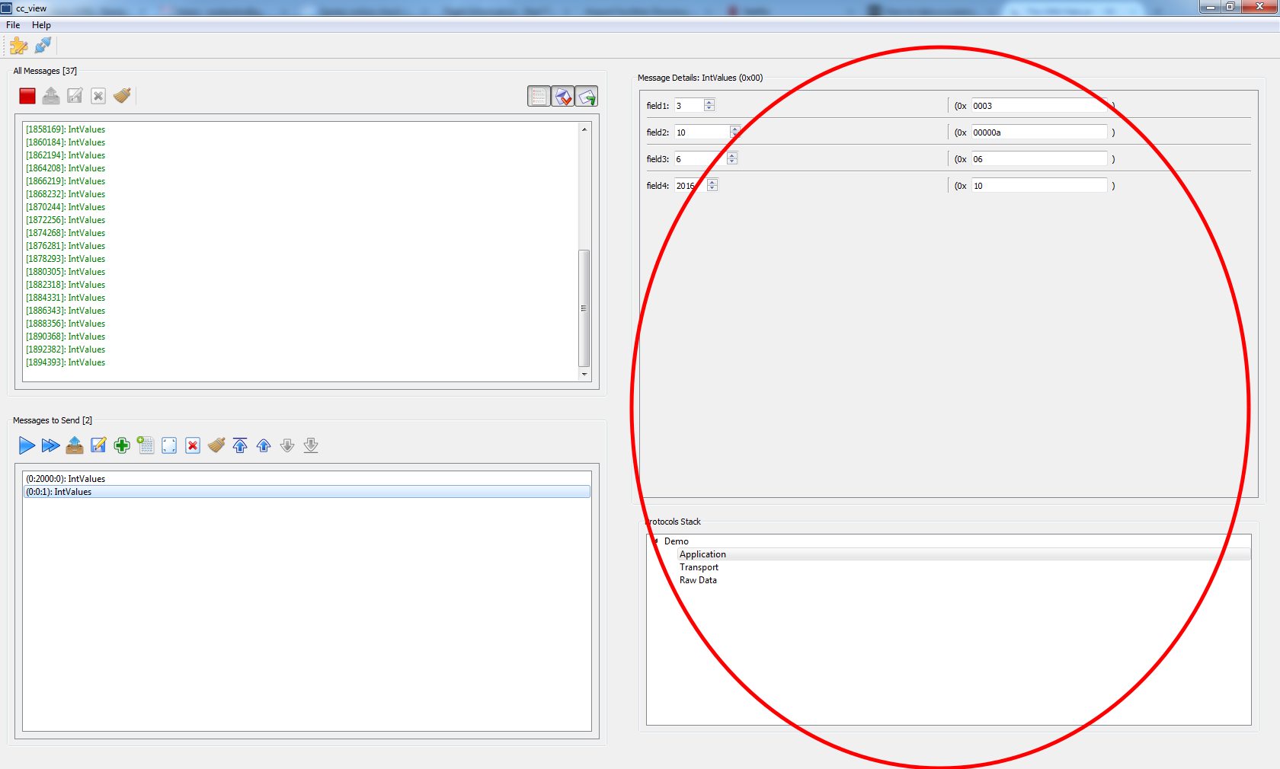The width and height of the screenshot is (1280, 769).
Task: Collapse the Demo protocol tree node
Action: pos(655,541)
